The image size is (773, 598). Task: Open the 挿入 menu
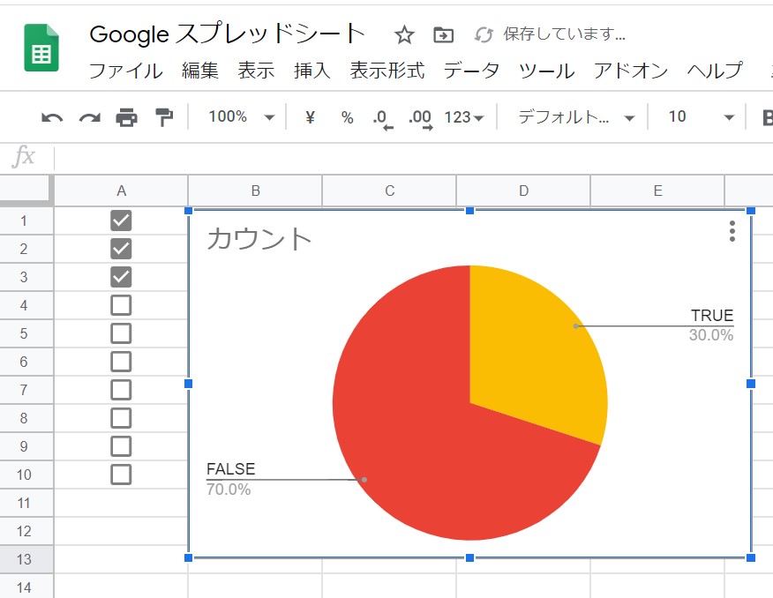311,71
